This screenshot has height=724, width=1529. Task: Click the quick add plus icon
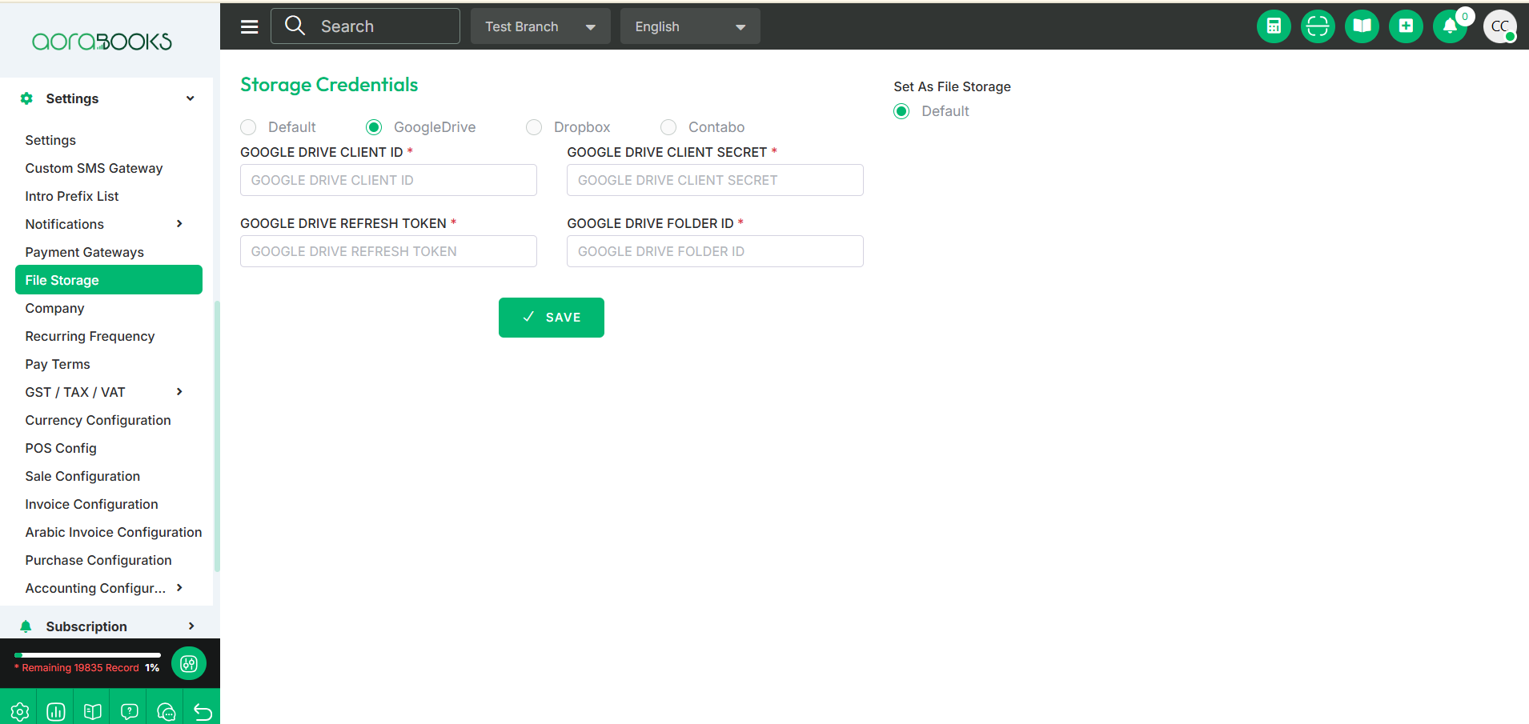point(1406,26)
